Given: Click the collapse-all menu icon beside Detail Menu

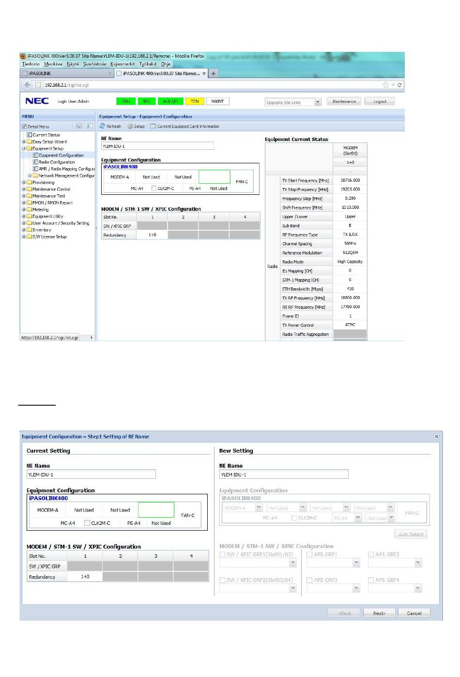Looking at the screenshot, I should tap(90, 126).
